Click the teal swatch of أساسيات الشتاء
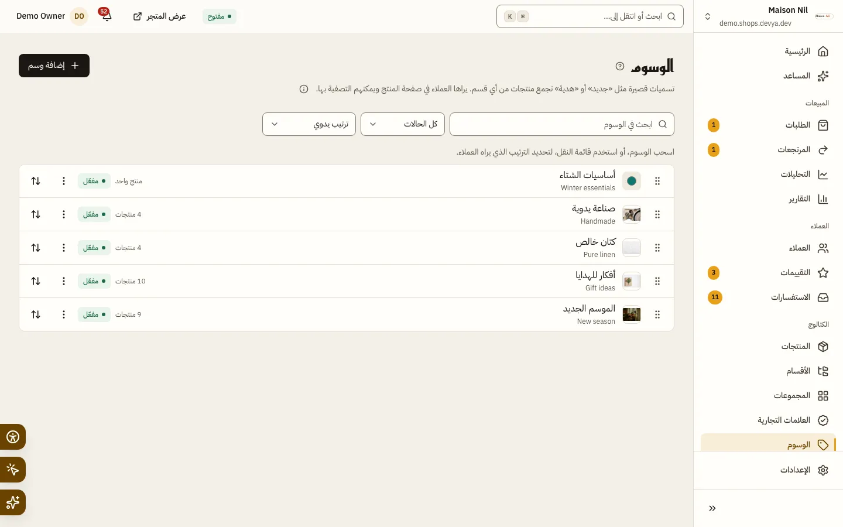The width and height of the screenshot is (843, 527). pos(632,181)
